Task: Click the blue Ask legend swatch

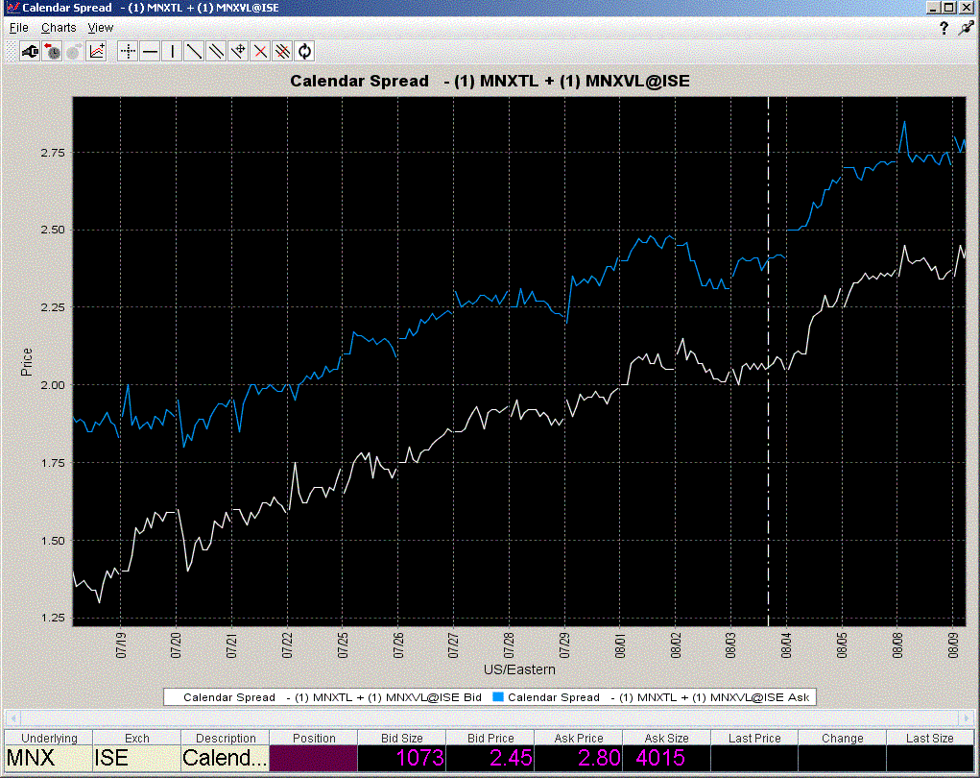Action: click(x=498, y=696)
